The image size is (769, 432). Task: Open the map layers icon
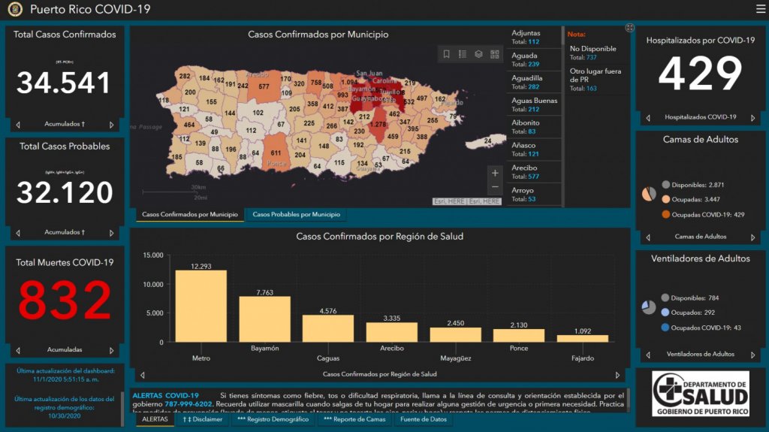(478, 54)
